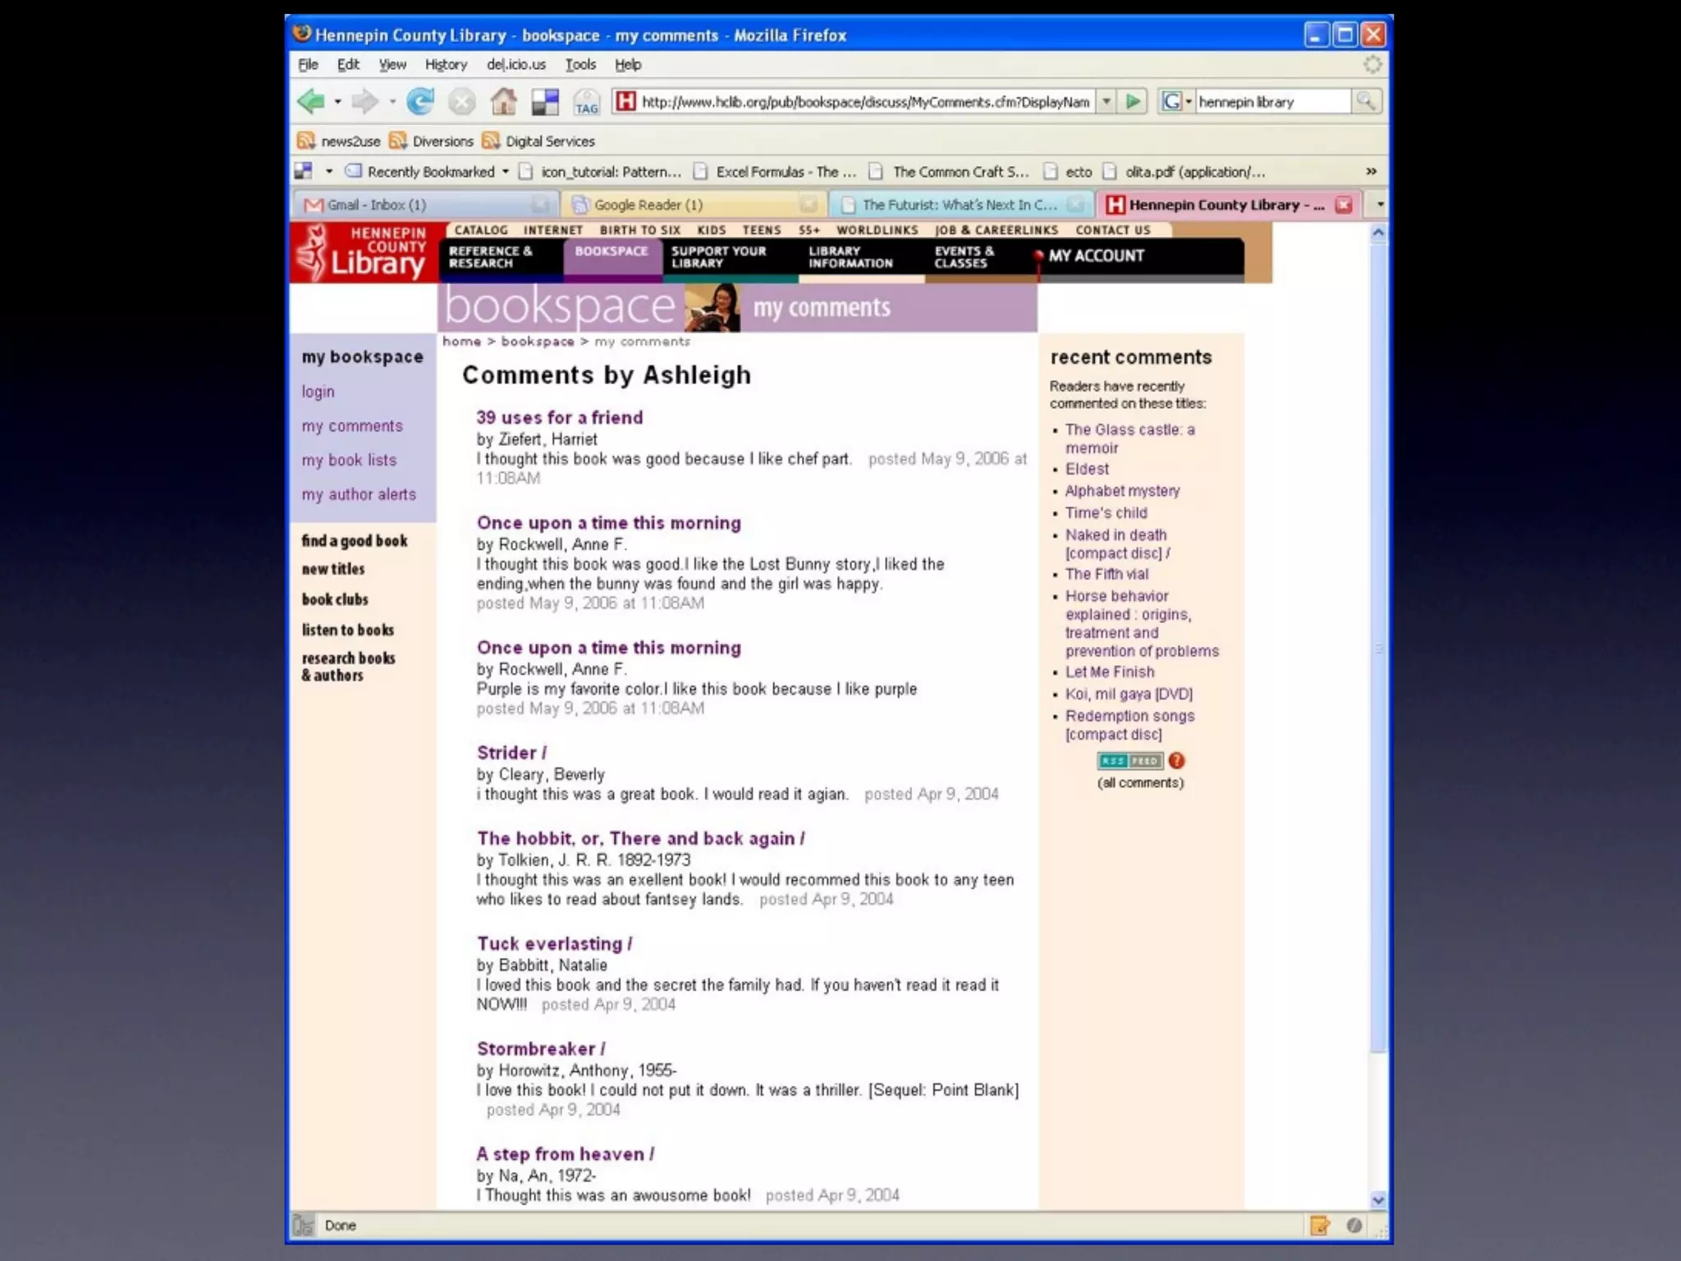1681x1261 pixels.
Task: Open the address bar history dropdown
Action: click(1106, 102)
